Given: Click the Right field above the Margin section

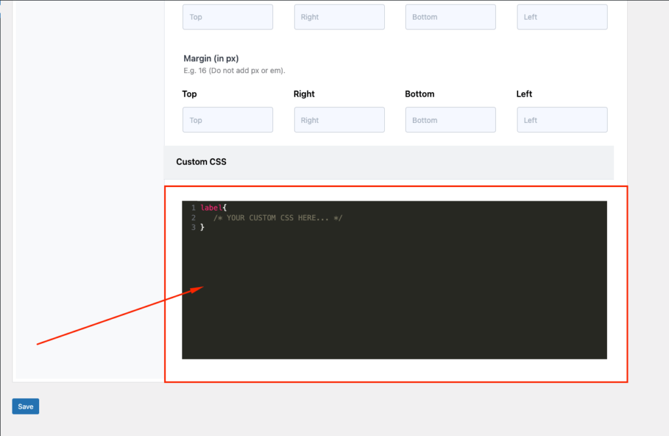Looking at the screenshot, I should (339, 17).
